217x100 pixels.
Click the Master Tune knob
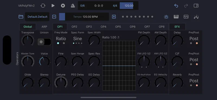(x=28, y=61)
